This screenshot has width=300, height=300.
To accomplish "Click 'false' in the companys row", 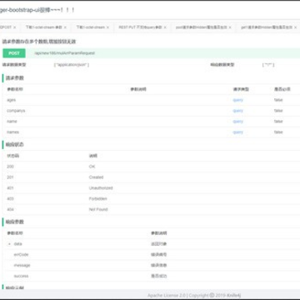I will (x=278, y=111).
